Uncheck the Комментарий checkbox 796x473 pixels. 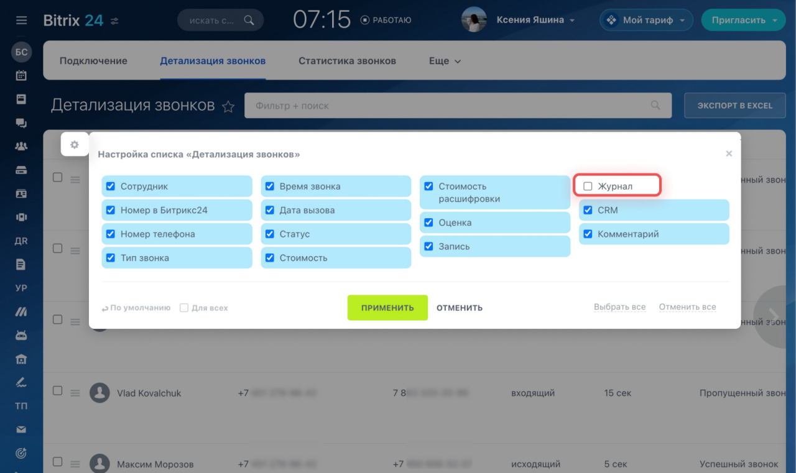pos(588,234)
